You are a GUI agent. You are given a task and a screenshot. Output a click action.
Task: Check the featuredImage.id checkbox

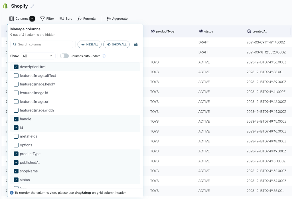click(16, 93)
